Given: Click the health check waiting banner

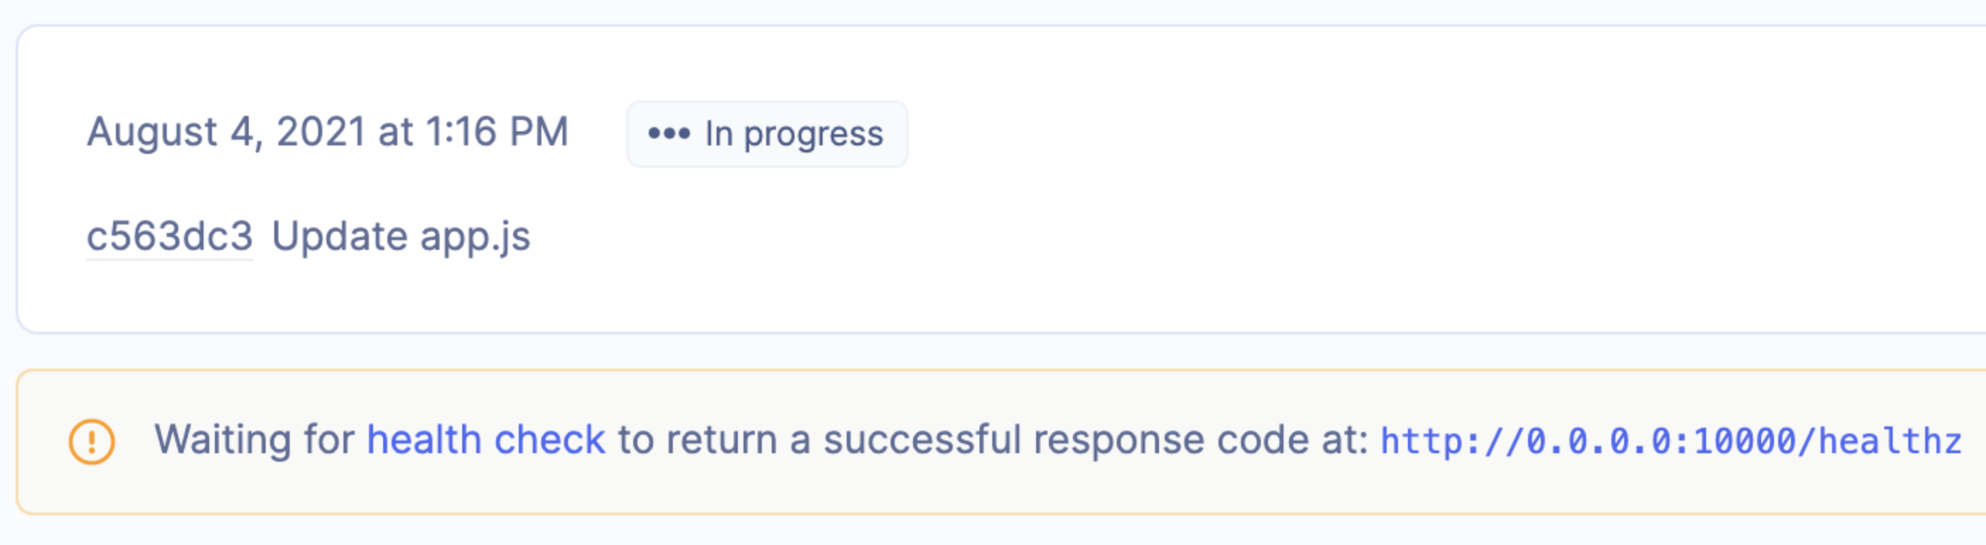Looking at the screenshot, I should coord(1001,442).
